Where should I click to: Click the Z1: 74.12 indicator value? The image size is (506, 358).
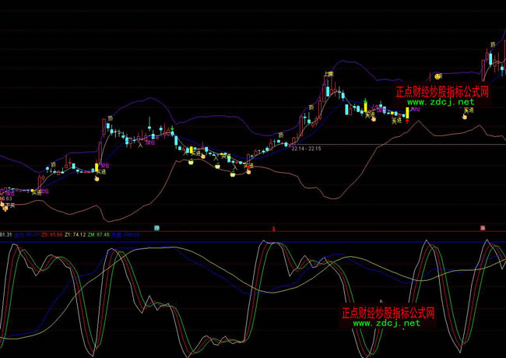click(75, 234)
